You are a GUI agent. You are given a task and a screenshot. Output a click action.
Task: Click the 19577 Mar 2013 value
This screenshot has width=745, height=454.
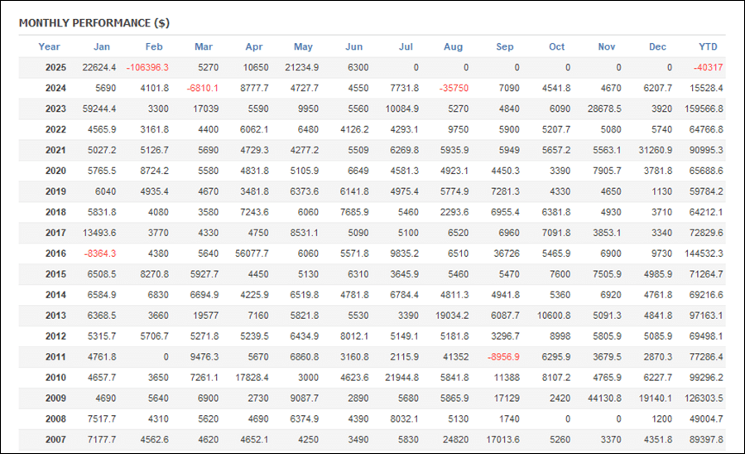[206, 316]
